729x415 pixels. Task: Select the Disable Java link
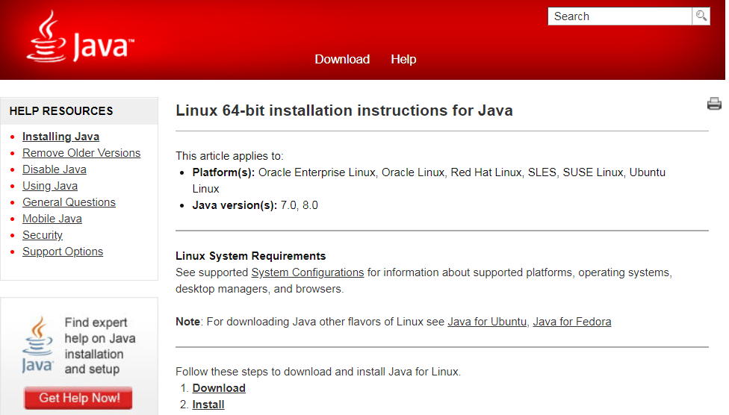pyautogui.click(x=55, y=169)
